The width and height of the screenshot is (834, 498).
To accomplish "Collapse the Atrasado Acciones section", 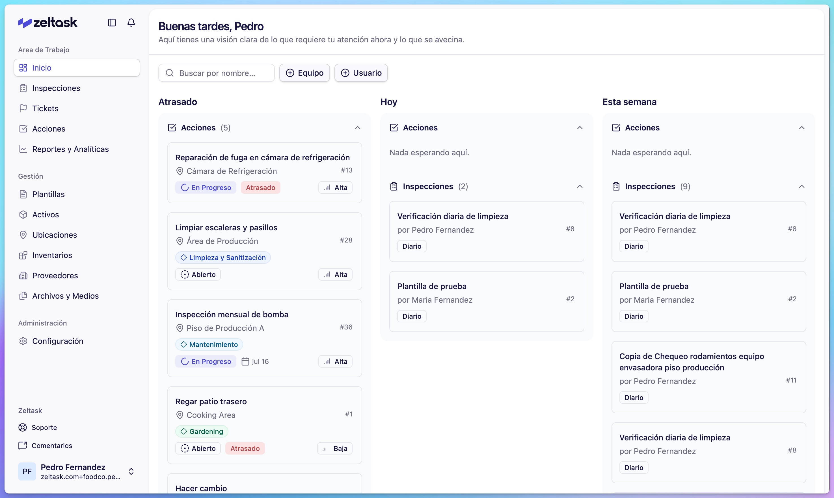I will pyautogui.click(x=358, y=128).
